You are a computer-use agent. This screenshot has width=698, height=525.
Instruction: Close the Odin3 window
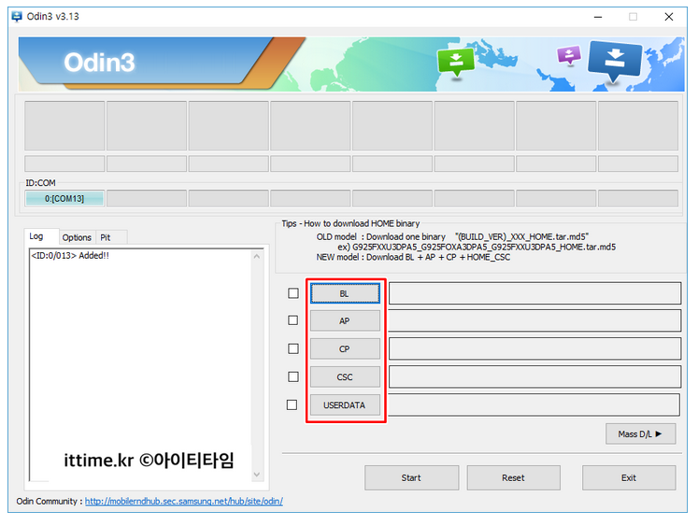[669, 17]
